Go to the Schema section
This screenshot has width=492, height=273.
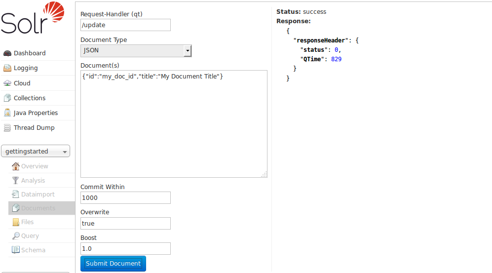pyautogui.click(x=33, y=250)
